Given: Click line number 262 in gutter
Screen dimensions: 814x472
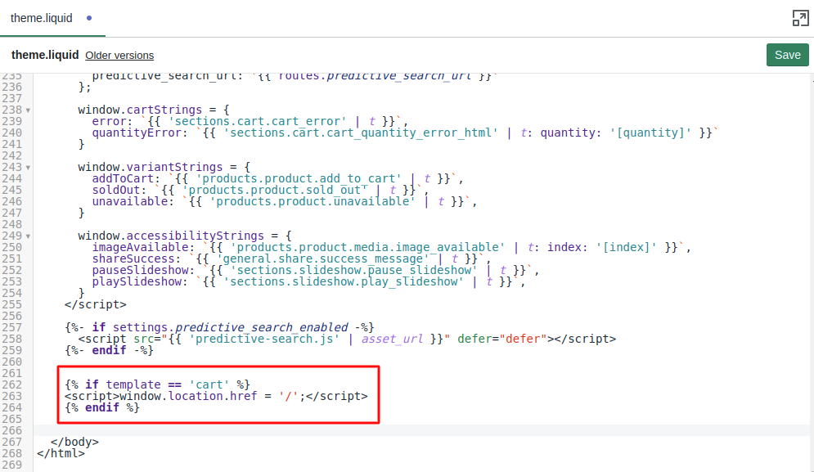Looking at the screenshot, I should 12,384.
